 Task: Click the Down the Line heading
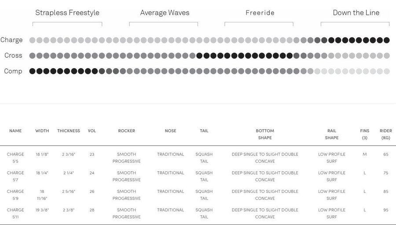tap(356, 13)
